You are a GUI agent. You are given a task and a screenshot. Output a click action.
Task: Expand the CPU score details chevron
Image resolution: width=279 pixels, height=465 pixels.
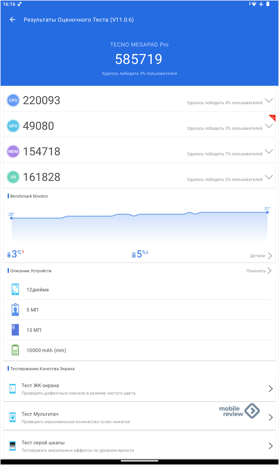coord(269,100)
